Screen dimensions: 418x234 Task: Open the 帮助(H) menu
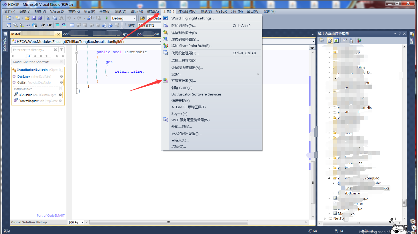click(x=269, y=11)
